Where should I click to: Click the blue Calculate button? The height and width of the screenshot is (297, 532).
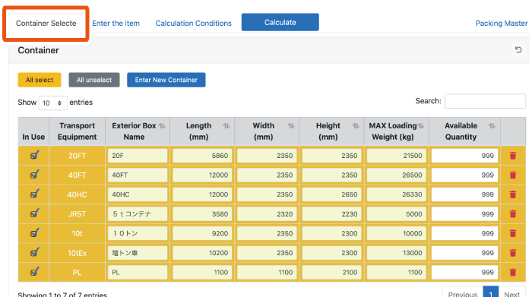[280, 22]
